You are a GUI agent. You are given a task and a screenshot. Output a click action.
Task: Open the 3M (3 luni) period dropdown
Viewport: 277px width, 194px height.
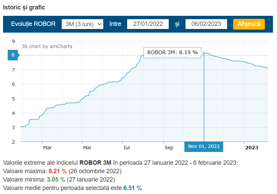(x=82, y=24)
